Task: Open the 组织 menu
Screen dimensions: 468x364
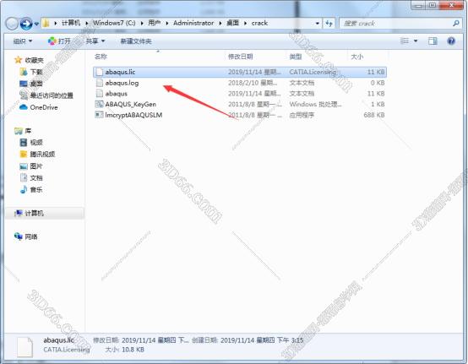Action: 22,41
